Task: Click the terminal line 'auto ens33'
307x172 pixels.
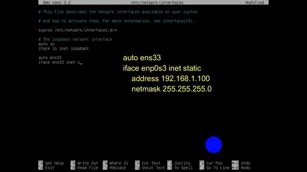Action: pos(50,58)
